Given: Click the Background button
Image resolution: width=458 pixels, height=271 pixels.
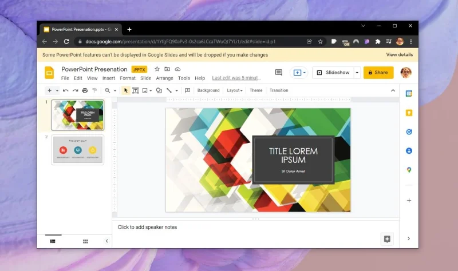Looking at the screenshot, I should point(208,90).
